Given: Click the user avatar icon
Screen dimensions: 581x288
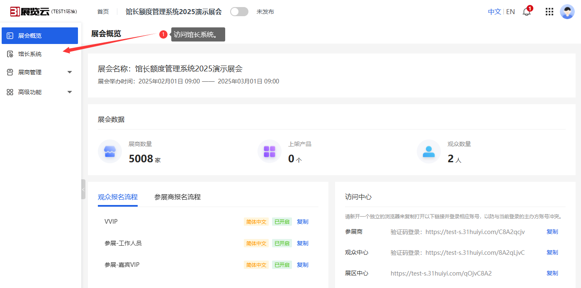Looking at the screenshot, I should click(x=567, y=12).
